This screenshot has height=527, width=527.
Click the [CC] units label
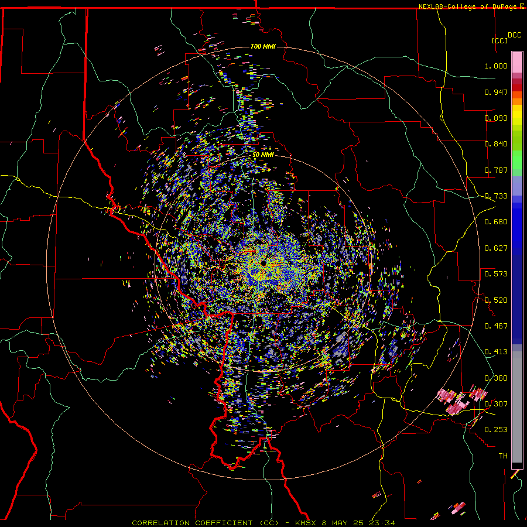point(500,40)
